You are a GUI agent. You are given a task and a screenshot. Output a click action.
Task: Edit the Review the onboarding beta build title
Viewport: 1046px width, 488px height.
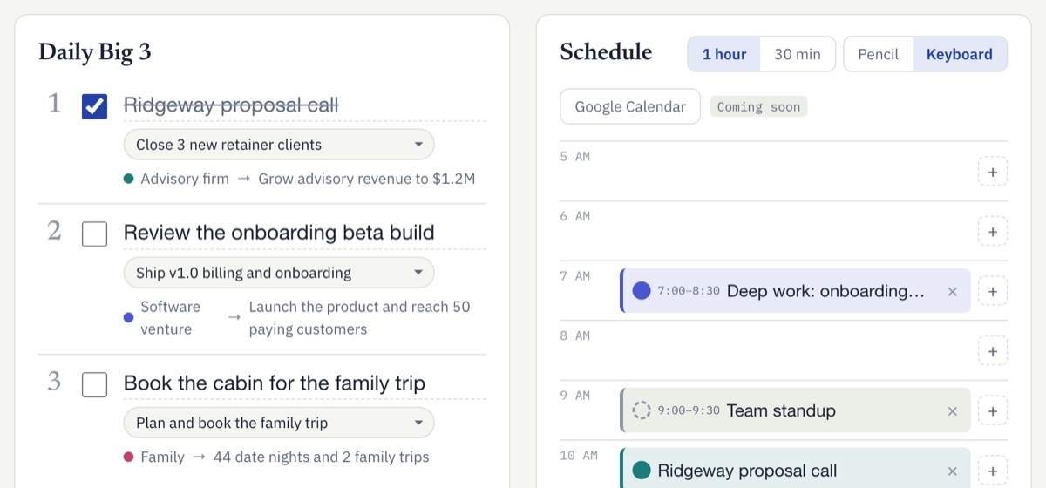pos(305,233)
